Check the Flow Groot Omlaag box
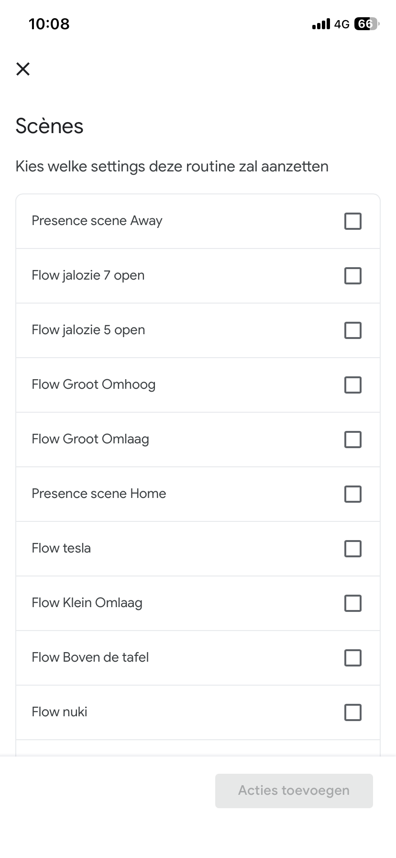The width and height of the screenshot is (396, 858). (352, 440)
